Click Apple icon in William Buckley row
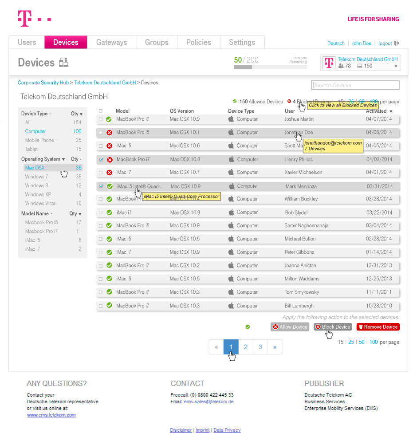 pyautogui.click(x=231, y=199)
